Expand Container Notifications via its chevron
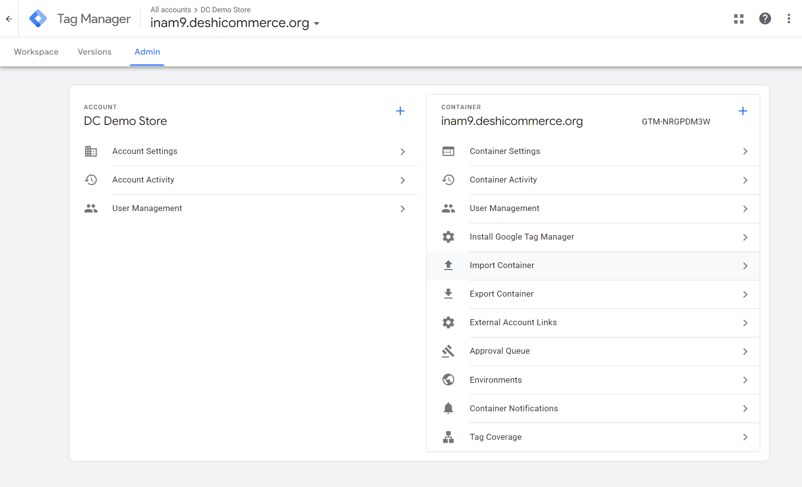Screen dimensions: 802x487 pyautogui.click(x=745, y=408)
